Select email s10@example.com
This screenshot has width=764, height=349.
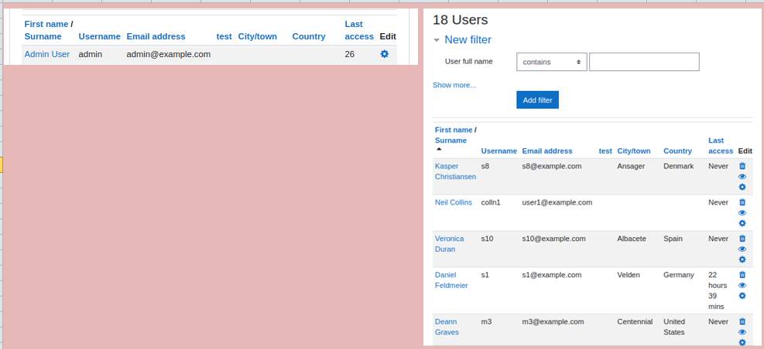[554, 238]
